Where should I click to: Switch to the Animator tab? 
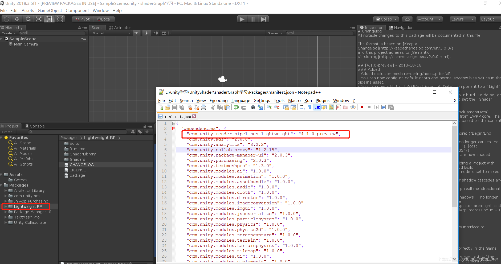coord(120,28)
